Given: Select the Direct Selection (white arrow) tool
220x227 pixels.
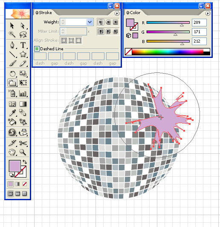Looking at the screenshot, I should (23, 26).
